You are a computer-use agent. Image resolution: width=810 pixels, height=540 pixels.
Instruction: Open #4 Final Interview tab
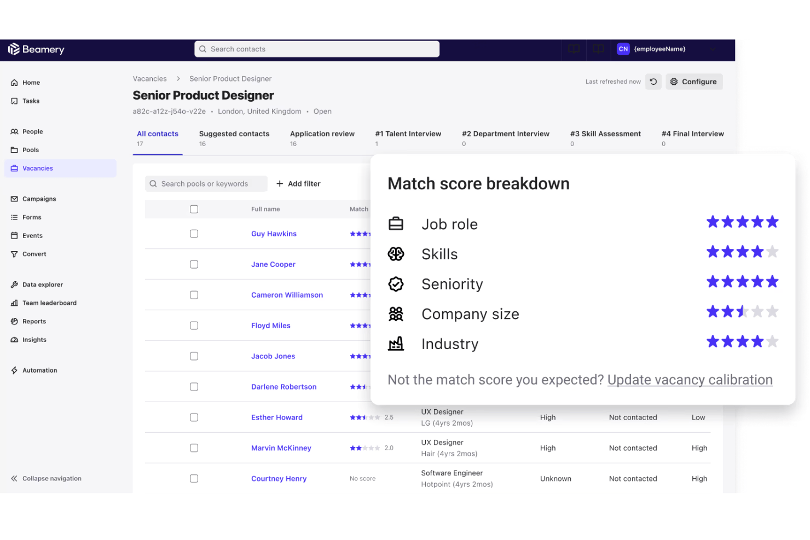click(x=692, y=139)
